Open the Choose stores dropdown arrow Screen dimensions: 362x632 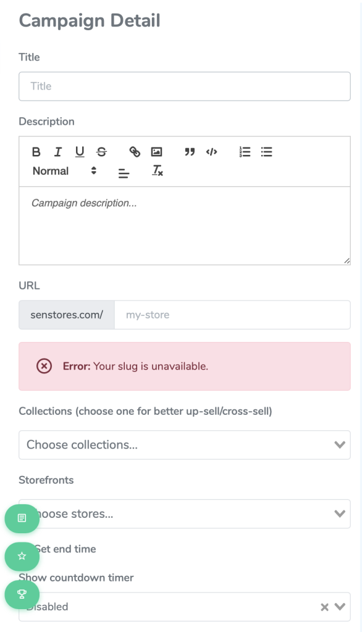coord(340,513)
